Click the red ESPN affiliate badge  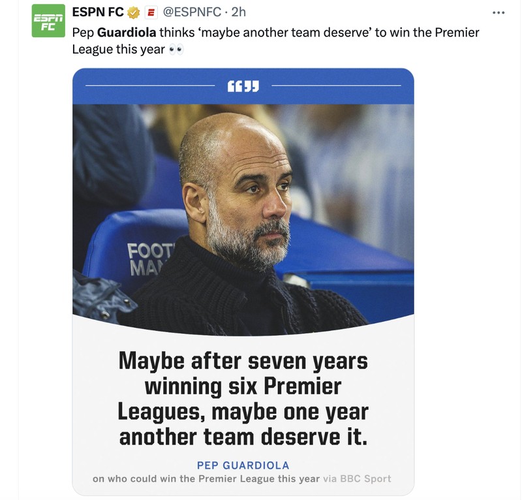(x=151, y=12)
